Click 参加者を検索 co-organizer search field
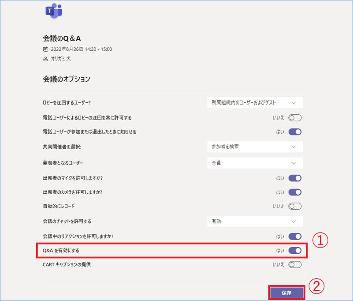 pos(255,147)
